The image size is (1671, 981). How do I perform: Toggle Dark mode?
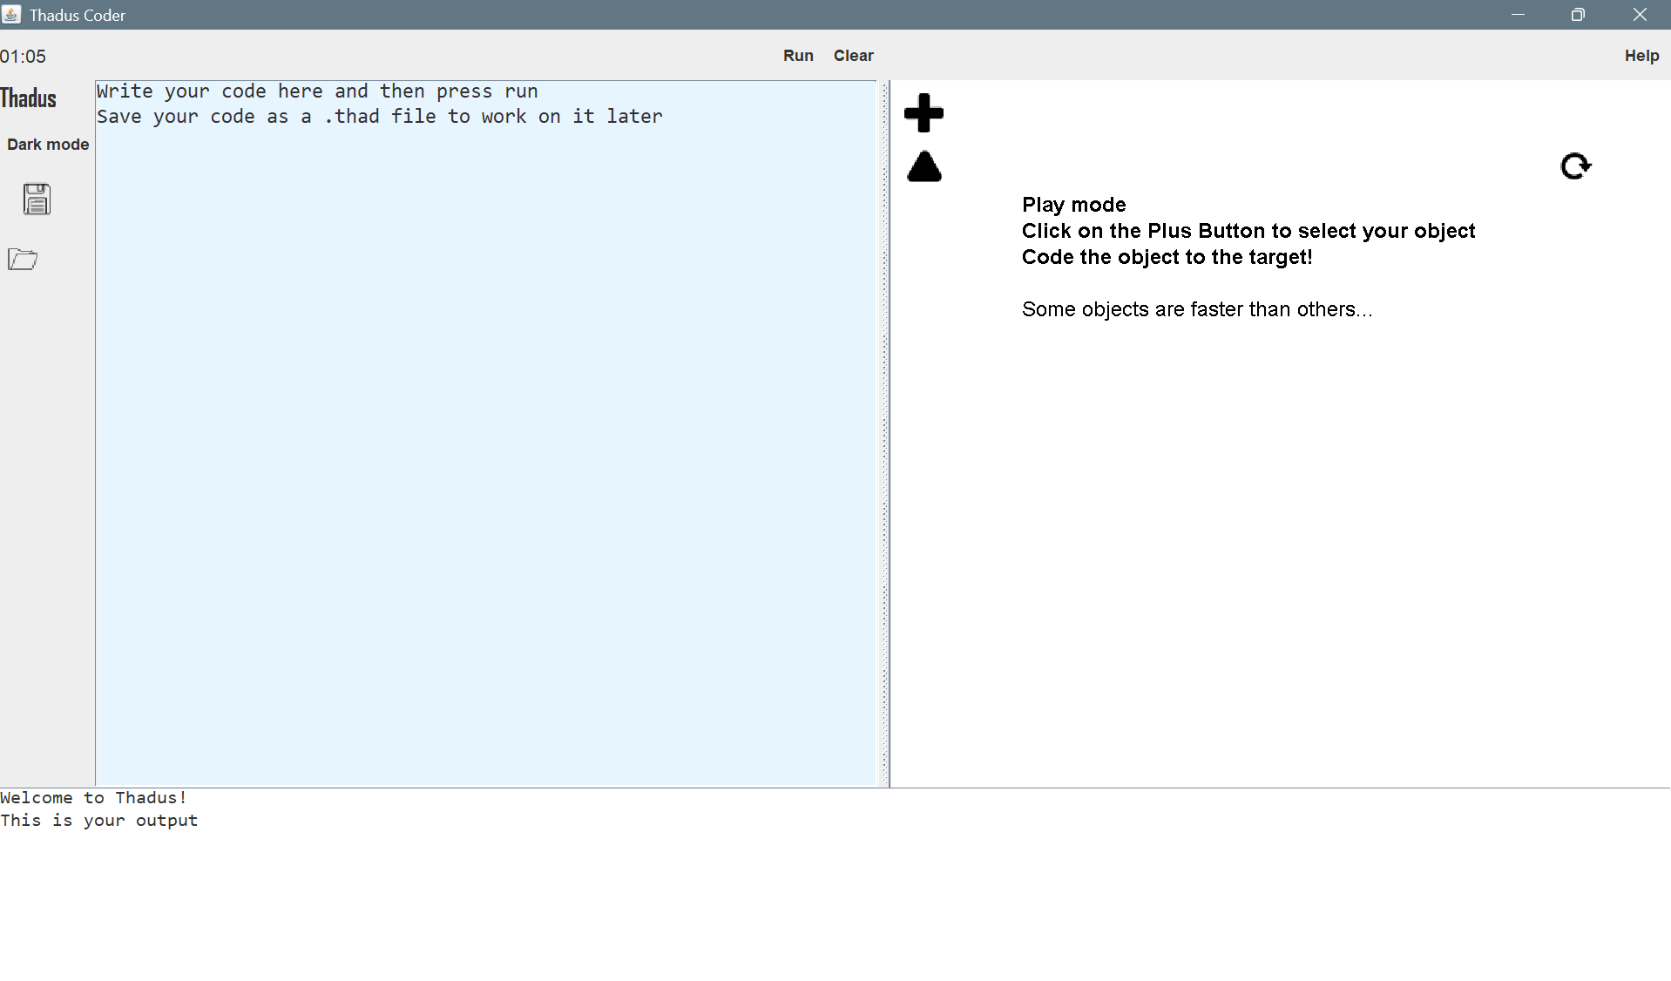point(48,145)
